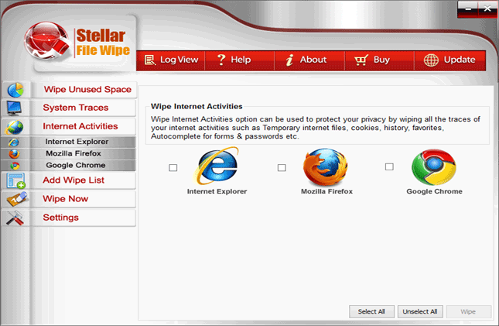Open Settings section
Viewport: 499px width, 326px height.
pyautogui.click(x=69, y=218)
